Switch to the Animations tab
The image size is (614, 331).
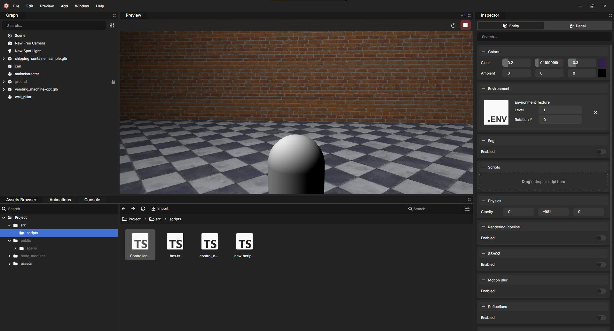[60, 200]
